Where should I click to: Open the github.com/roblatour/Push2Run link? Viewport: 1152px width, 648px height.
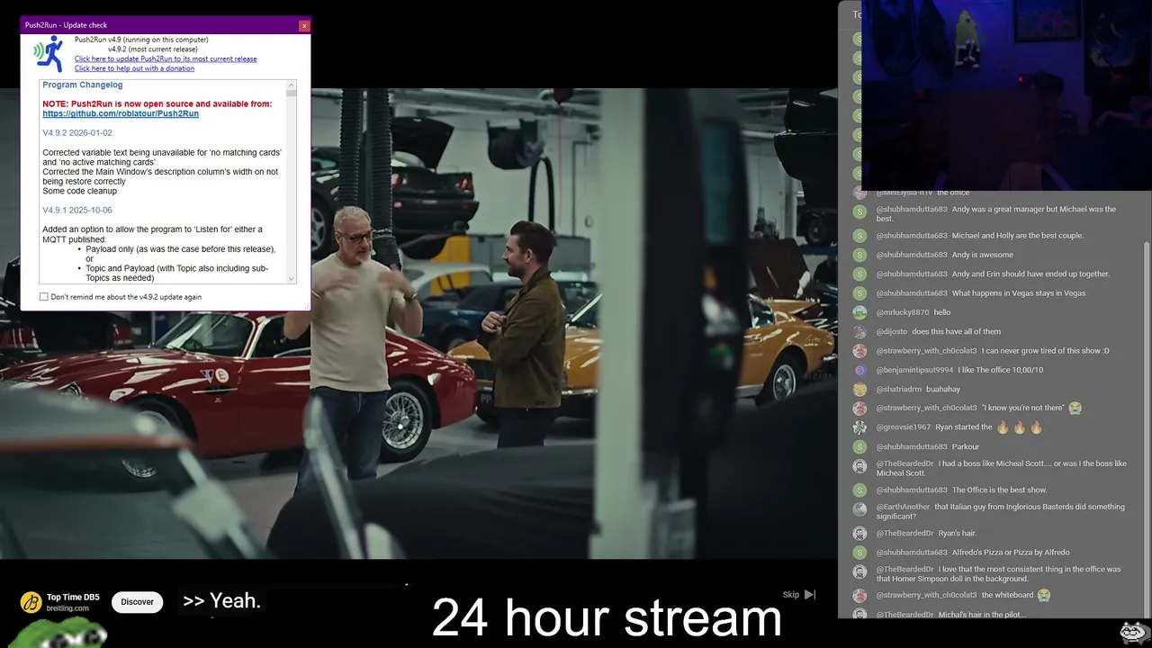pos(121,114)
